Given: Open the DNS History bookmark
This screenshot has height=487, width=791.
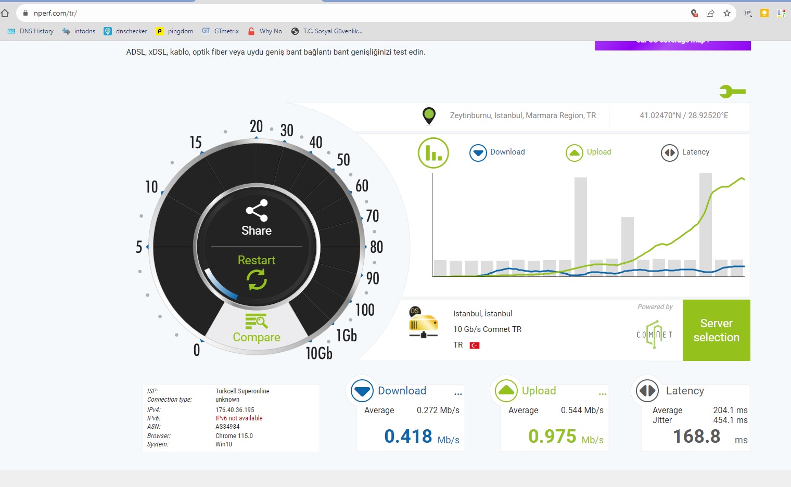Looking at the screenshot, I should point(31,31).
